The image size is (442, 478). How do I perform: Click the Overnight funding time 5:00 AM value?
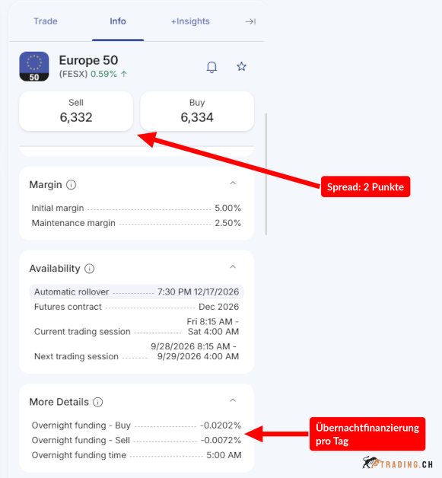point(224,455)
